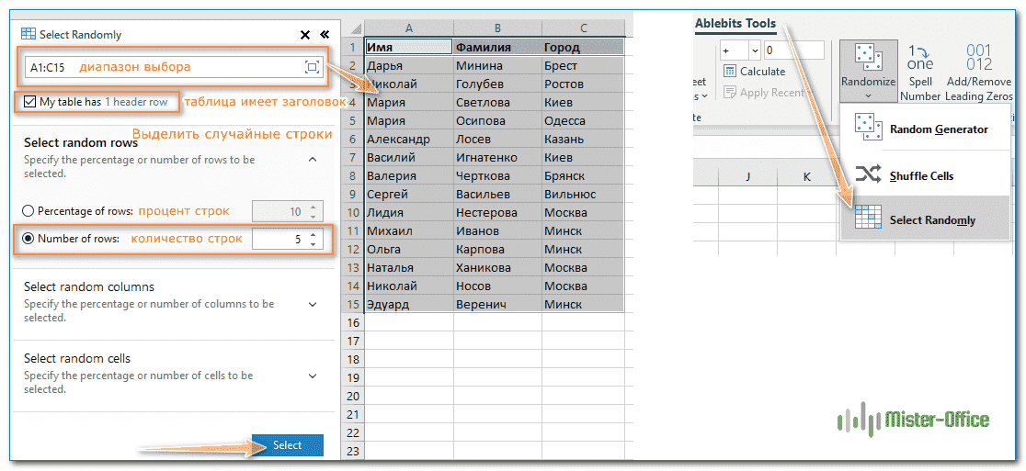Image resolution: width=1026 pixels, height=471 pixels.
Task: Click the 1 header row link
Action: [x=136, y=102]
